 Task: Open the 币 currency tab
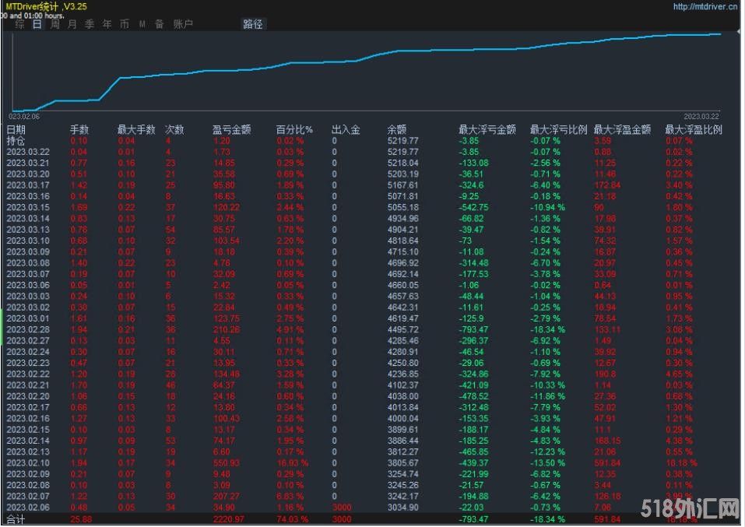[125, 24]
